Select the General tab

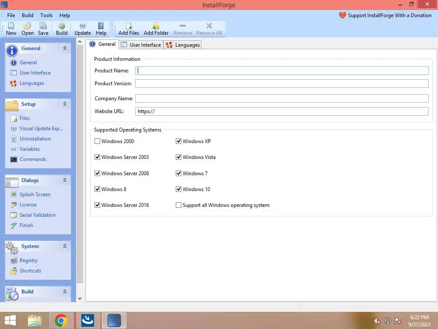click(103, 44)
